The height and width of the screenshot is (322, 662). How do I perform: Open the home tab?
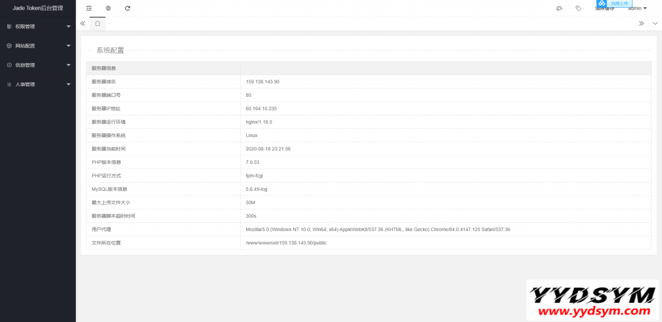click(97, 23)
